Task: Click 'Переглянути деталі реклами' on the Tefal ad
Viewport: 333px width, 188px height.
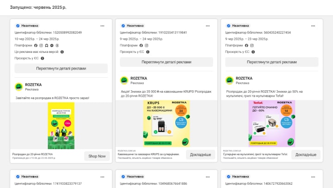Action: [272, 62]
